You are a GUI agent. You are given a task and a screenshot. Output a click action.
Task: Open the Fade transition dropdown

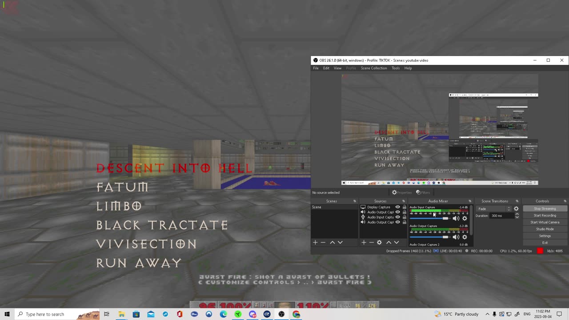(494, 209)
